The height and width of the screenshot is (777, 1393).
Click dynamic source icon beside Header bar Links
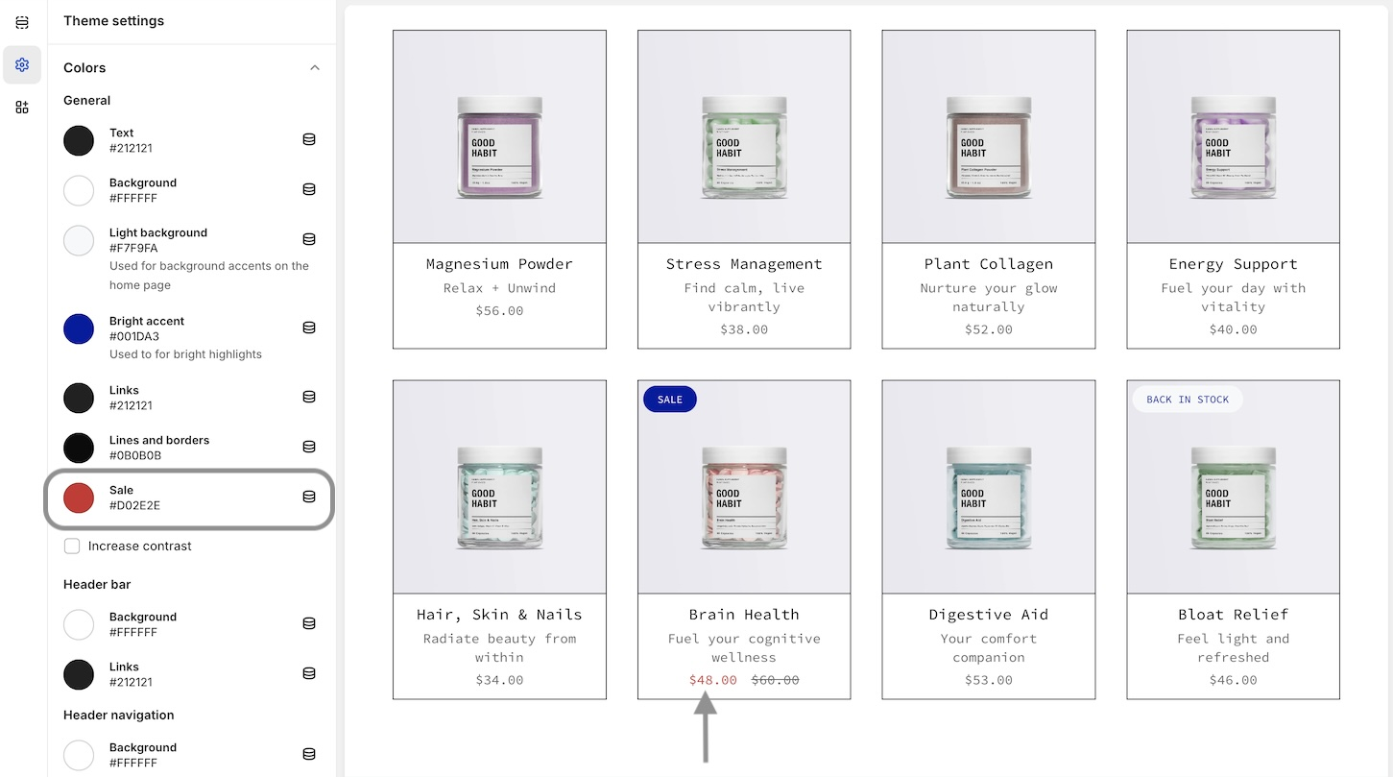point(309,673)
